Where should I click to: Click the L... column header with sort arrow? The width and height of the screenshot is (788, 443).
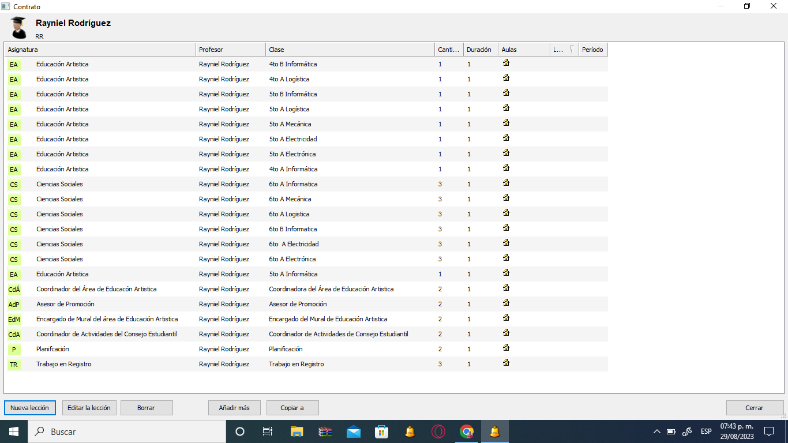click(564, 50)
